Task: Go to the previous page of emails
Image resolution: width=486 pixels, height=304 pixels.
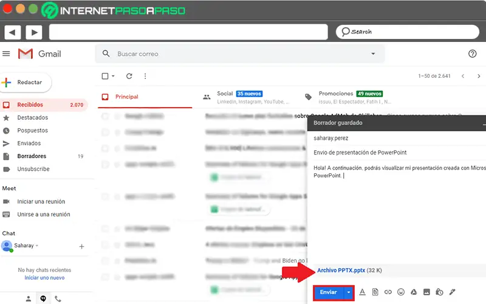Action: (463, 76)
